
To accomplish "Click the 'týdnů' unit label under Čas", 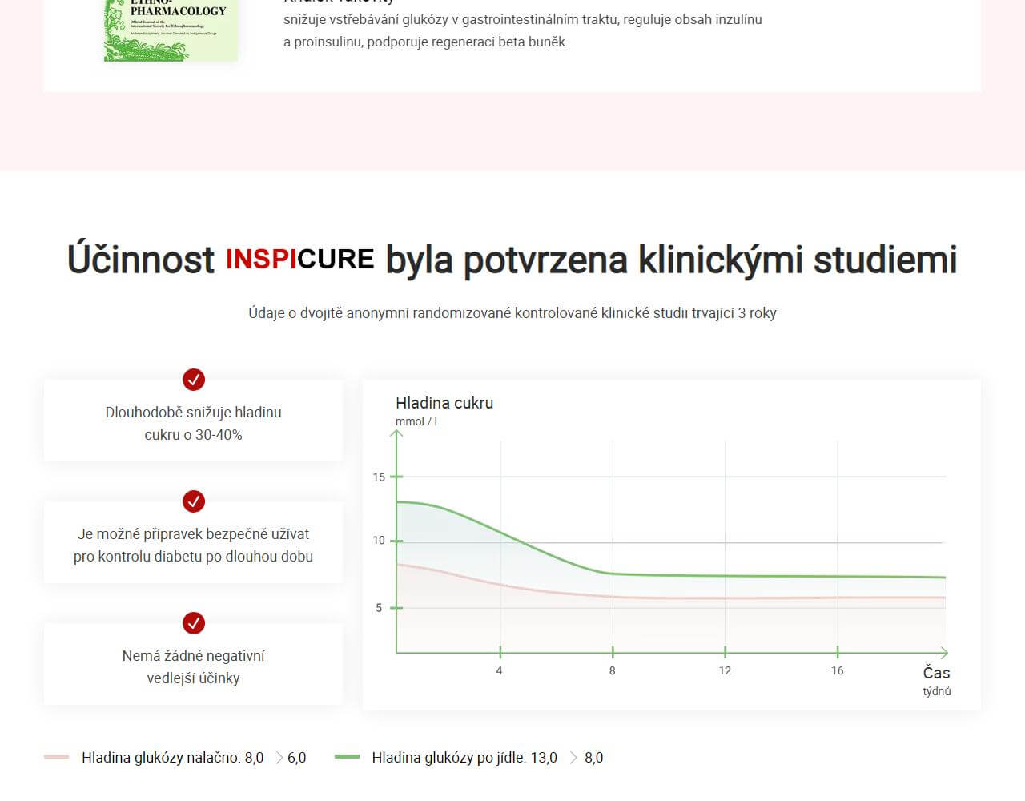I will (936, 691).
